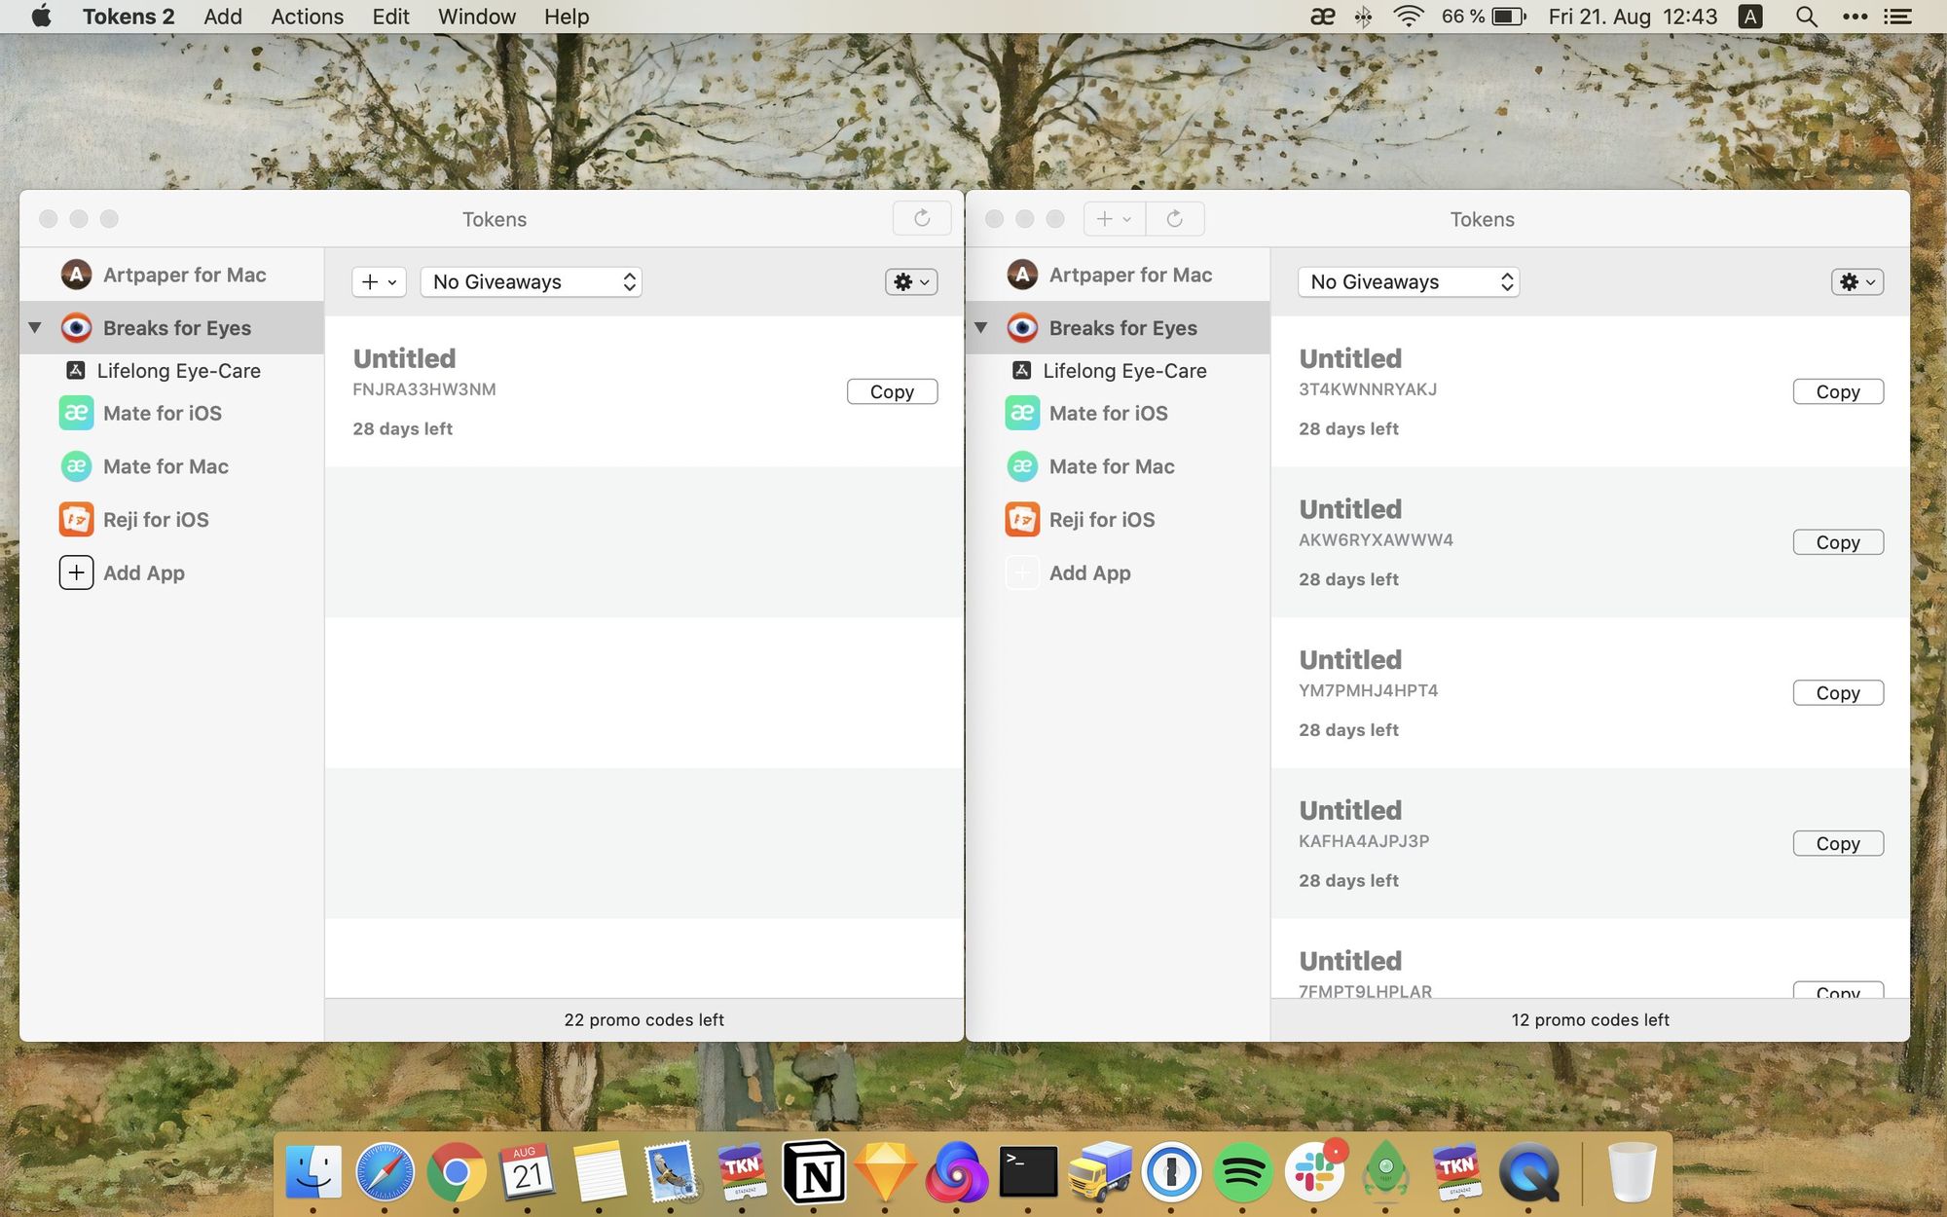The height and width of the screenshot is (1217, 1947).
Task: Open the Add menu
Action: point(223,17)
